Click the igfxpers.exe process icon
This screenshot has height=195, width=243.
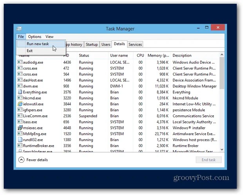click(20, 110)
